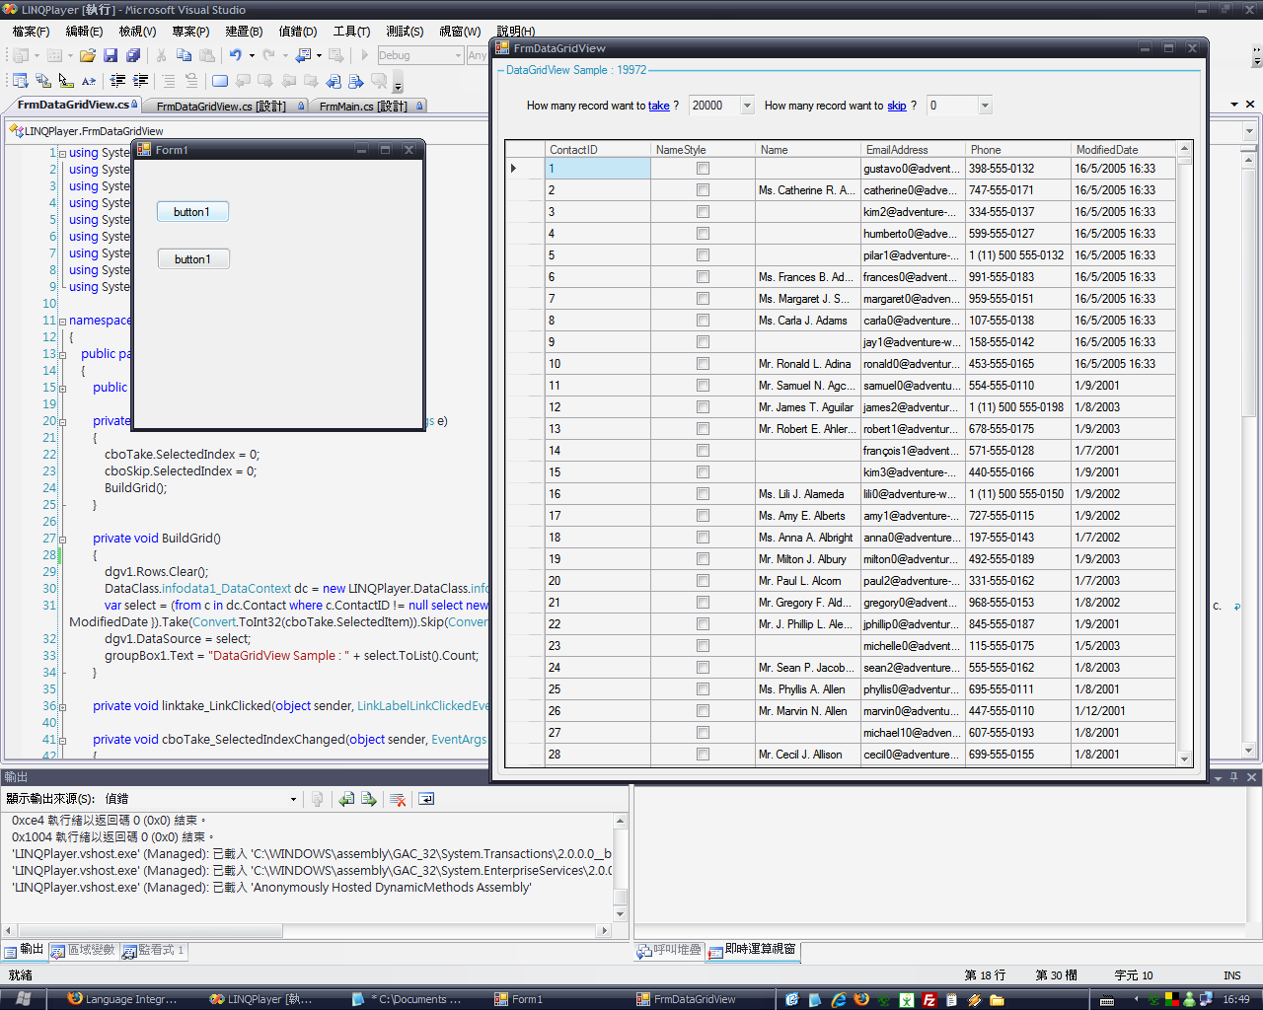Launch Internet Explorer from quick launch
The width and height of the screenshot is (1263, 1010).
coord(839,999)
